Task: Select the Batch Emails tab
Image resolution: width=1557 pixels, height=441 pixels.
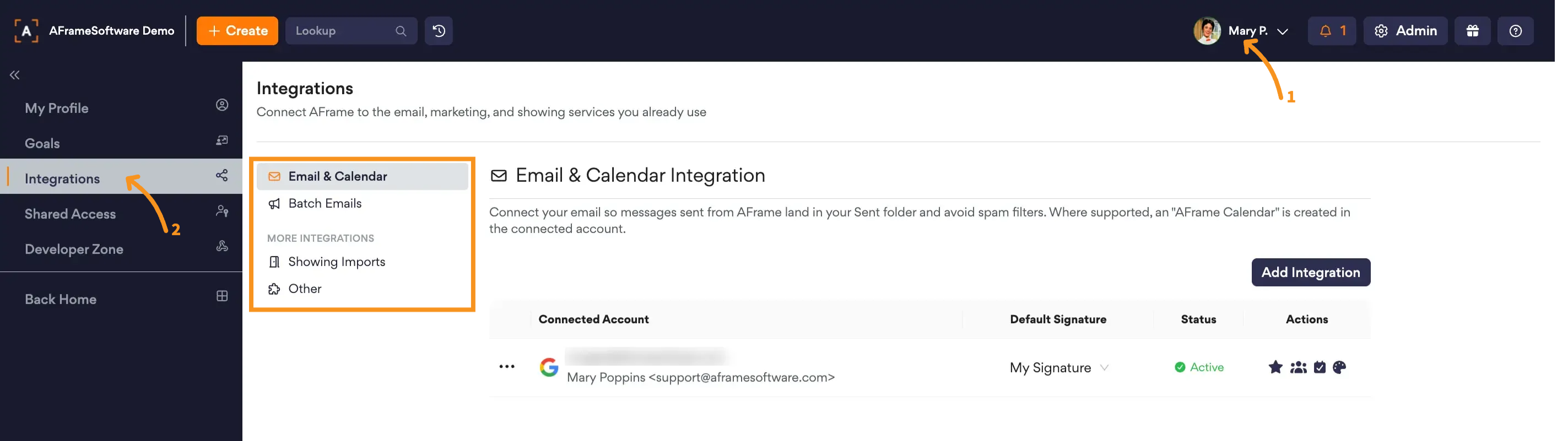Action: (x=362, y=204)
